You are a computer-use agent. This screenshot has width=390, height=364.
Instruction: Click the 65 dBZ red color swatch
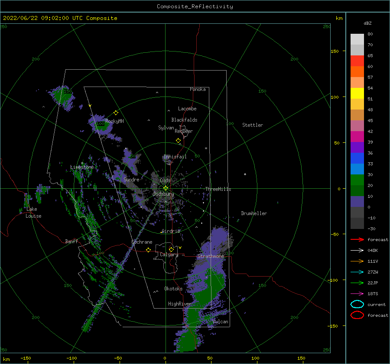(x=357, y=61)
